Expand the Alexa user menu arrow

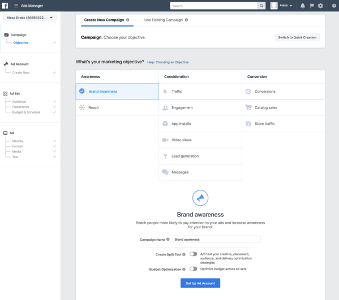pos(291,6)
